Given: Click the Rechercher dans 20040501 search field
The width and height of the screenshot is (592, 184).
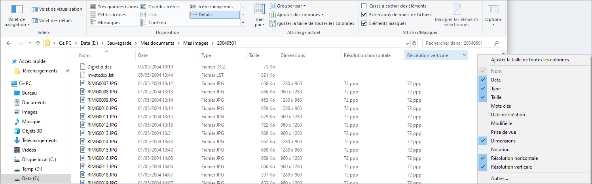Looking at the screenshot, I should (x=458, y=43).
